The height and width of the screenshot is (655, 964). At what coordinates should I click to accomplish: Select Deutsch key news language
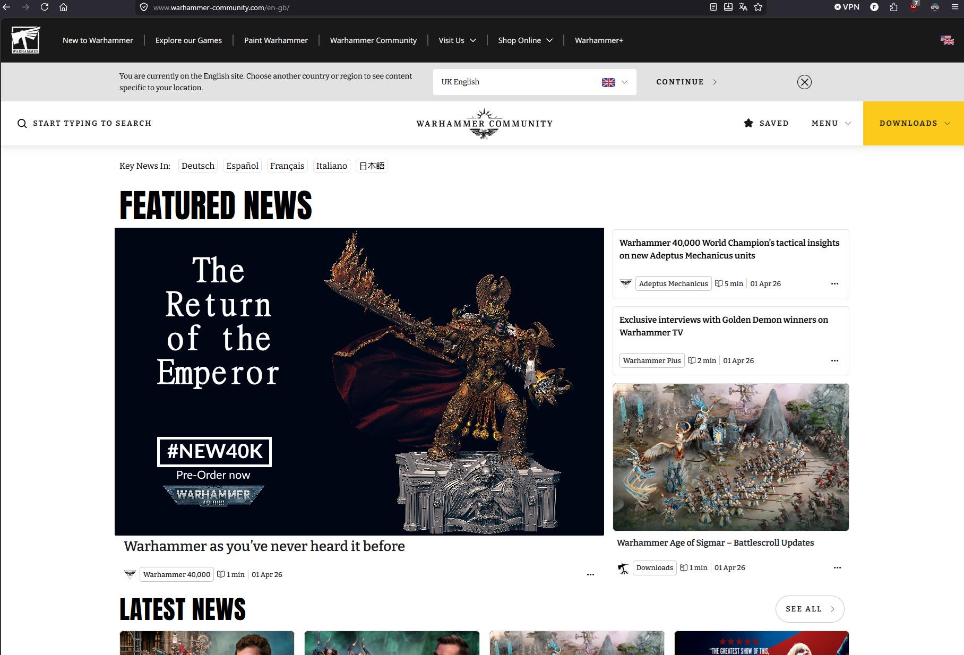tap(198, 166)
